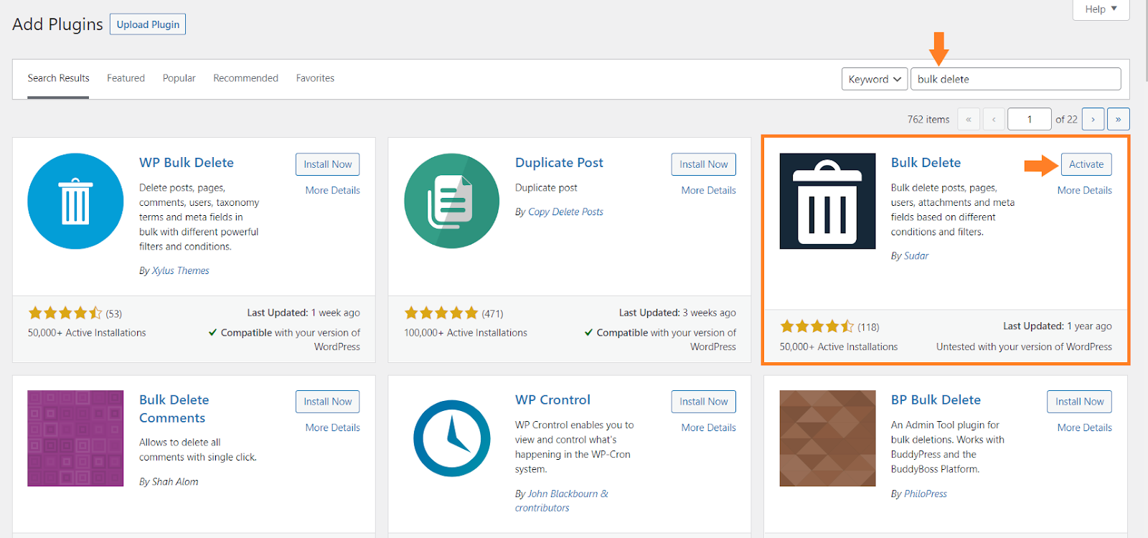
Task: Open the Bulk Delete title link by Sudar
Action: [x=926, y=163]
